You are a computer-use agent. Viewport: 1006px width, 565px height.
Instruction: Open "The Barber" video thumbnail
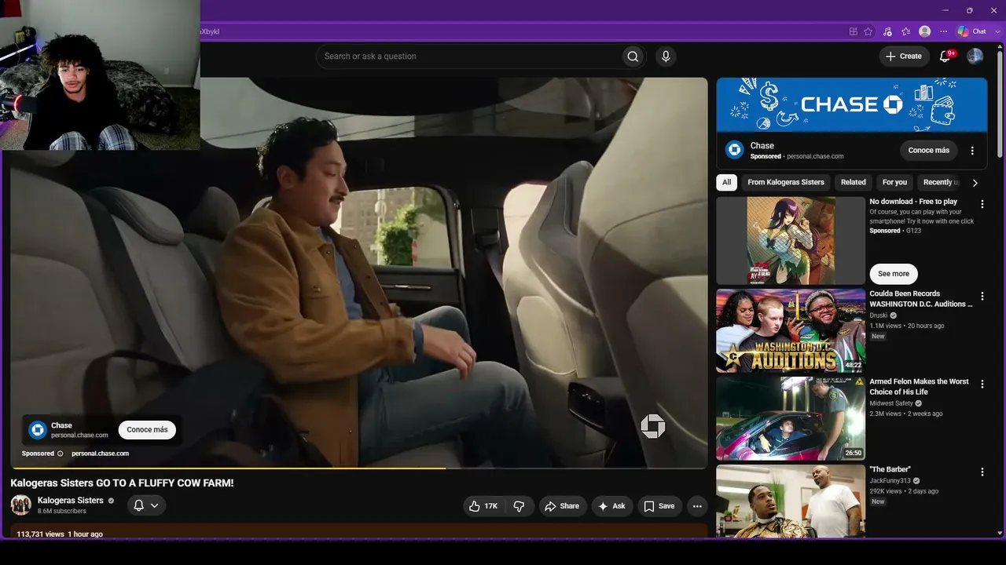(791, 501)
